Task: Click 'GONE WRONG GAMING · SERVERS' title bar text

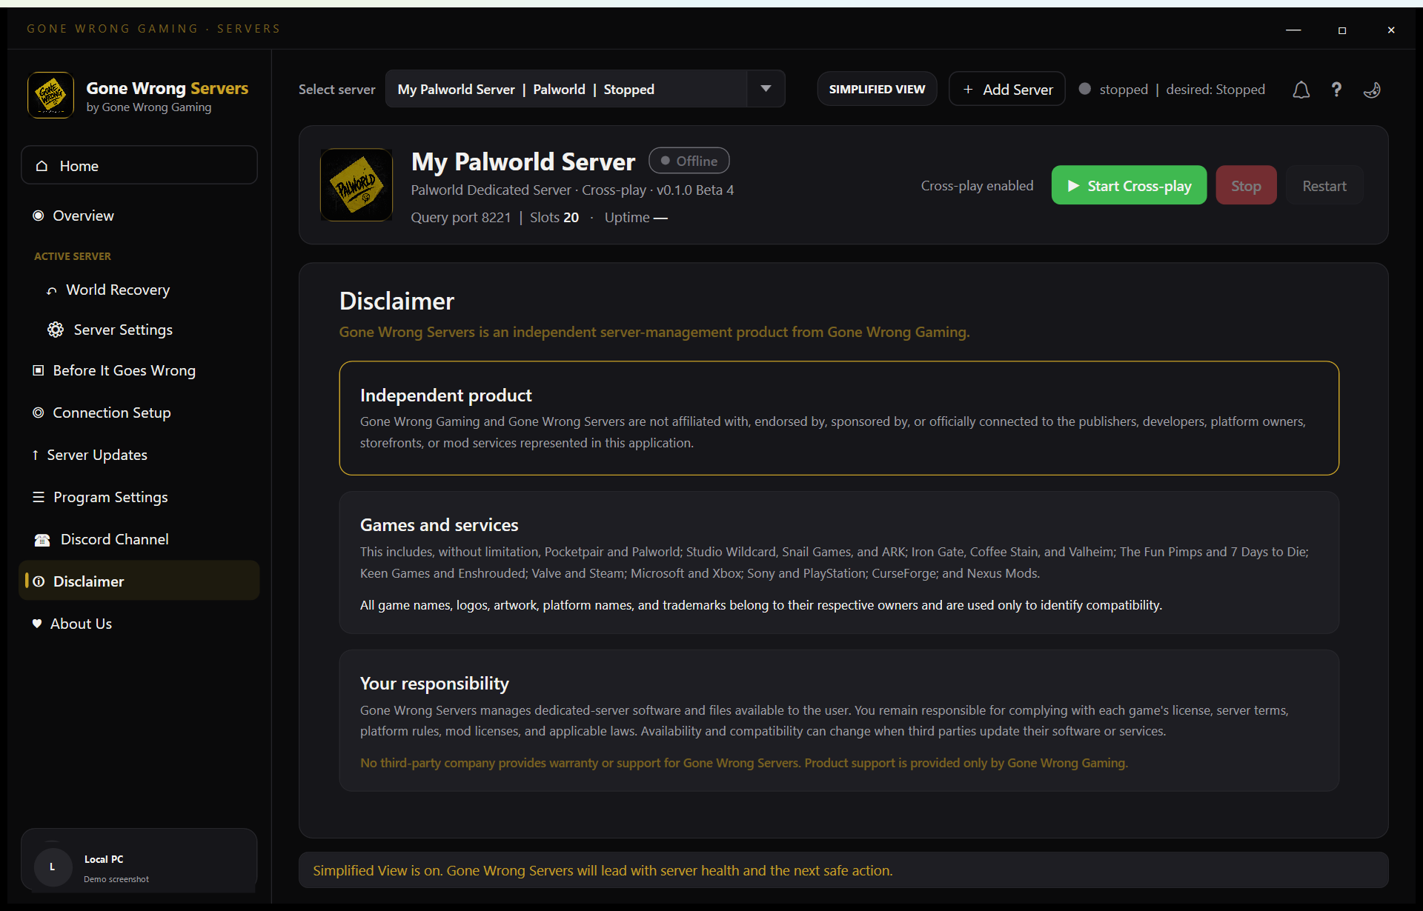Action: click(153, 29)
